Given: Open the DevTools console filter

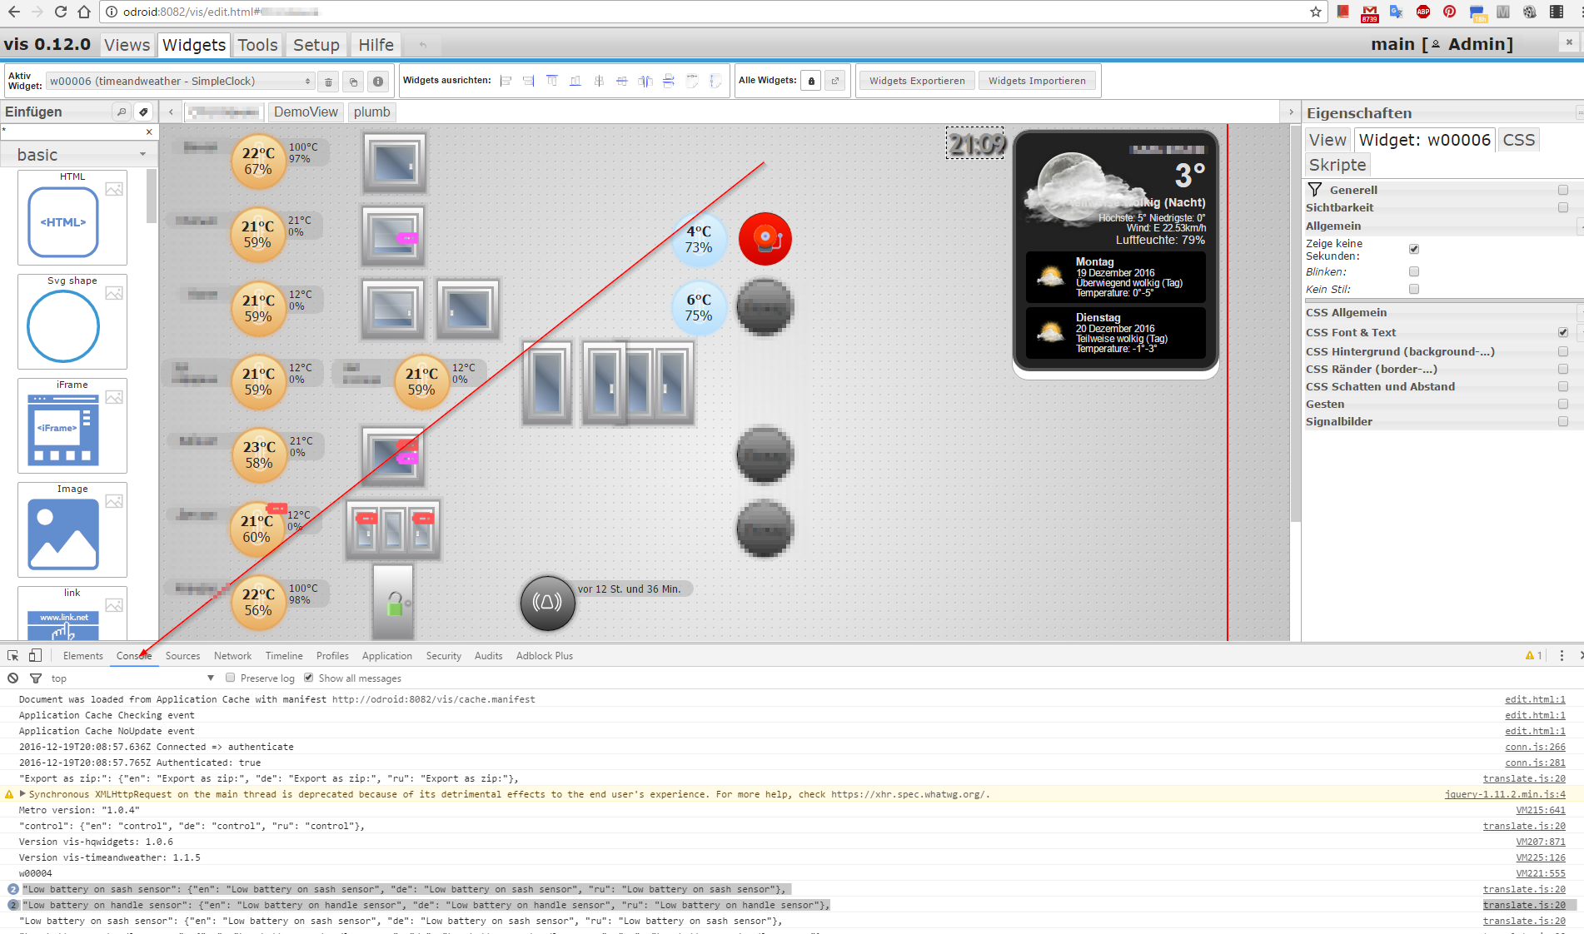Looking at the screenshot, I should tap(36, 678).
